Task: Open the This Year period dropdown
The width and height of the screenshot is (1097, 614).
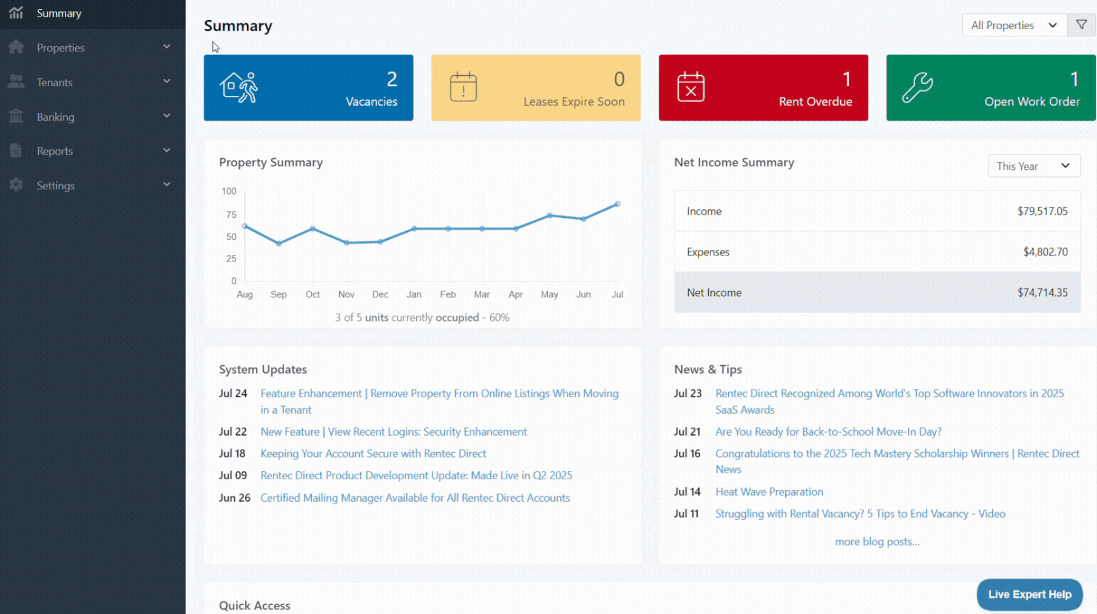Action: (1033, 166)
